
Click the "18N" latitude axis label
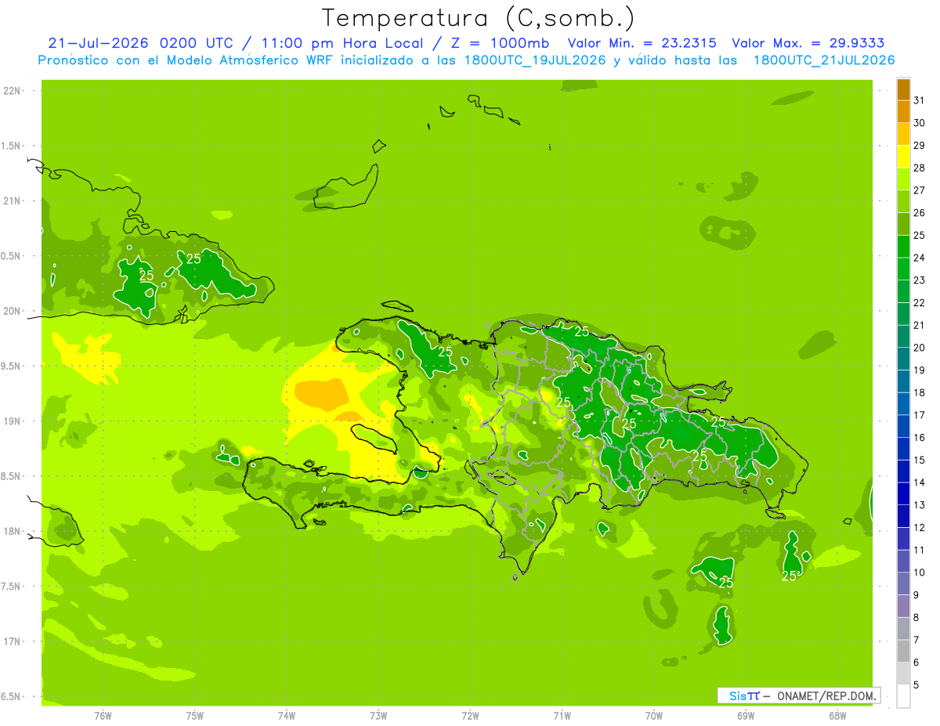coord(12,531)
